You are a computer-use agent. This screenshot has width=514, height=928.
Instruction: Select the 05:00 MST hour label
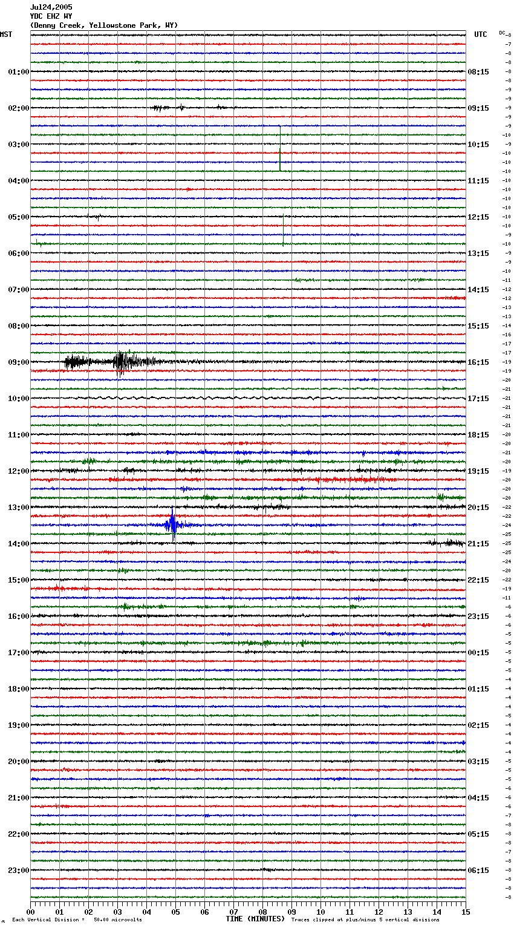pyautogui.click(x=18, y=217)
